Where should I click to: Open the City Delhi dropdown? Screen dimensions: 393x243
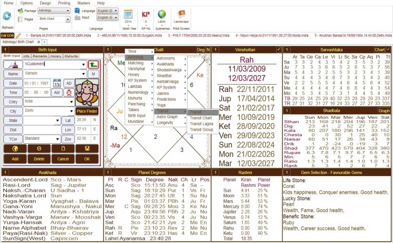point(71,111)
